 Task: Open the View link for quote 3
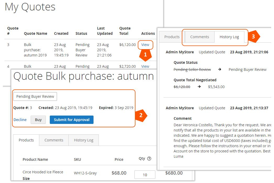click(145, 45)
